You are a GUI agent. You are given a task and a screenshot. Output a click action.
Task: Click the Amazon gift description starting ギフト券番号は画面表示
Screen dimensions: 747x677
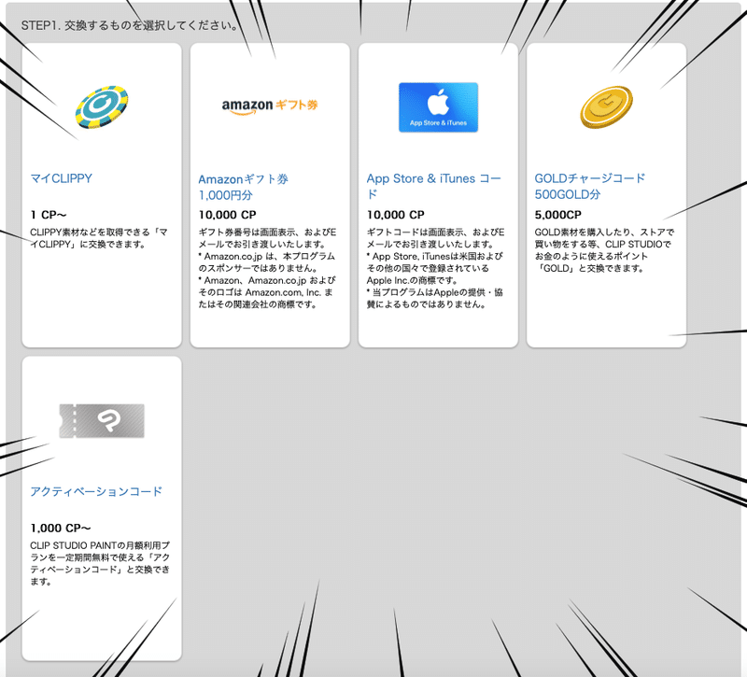coord(267,238)
